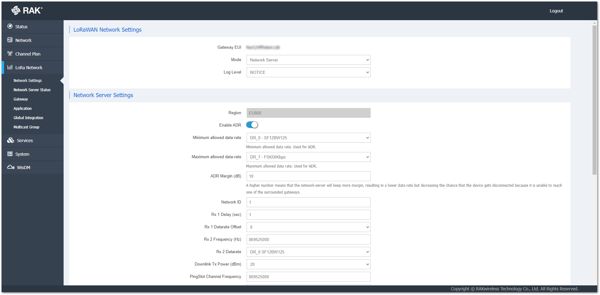Open the Mode dropdown
This screenshot has width=600, height=295.
click(x=308, y=60)
